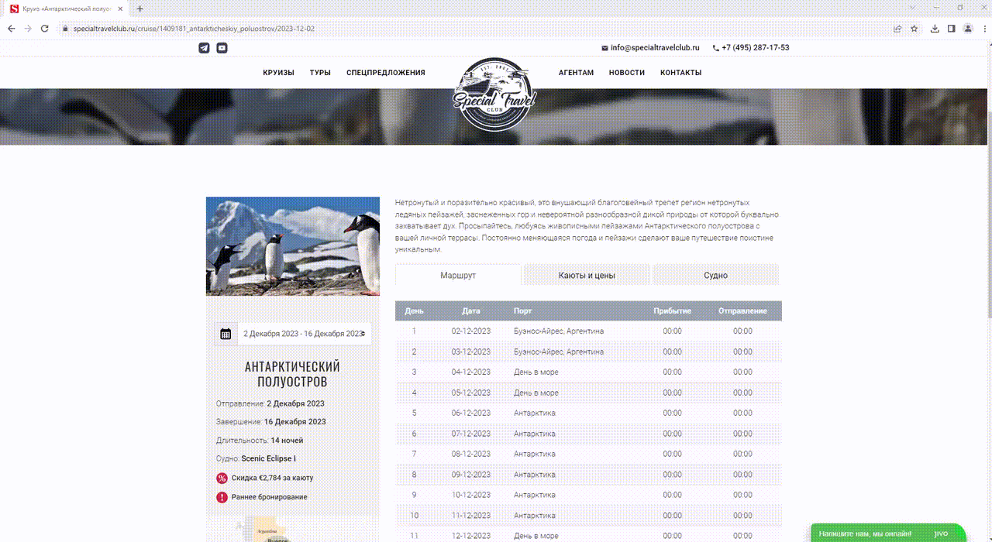Open the КОНТАКТЫ menu item

[x=680, y=73]
